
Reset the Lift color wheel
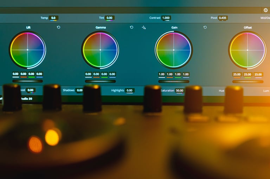point(59,27)
